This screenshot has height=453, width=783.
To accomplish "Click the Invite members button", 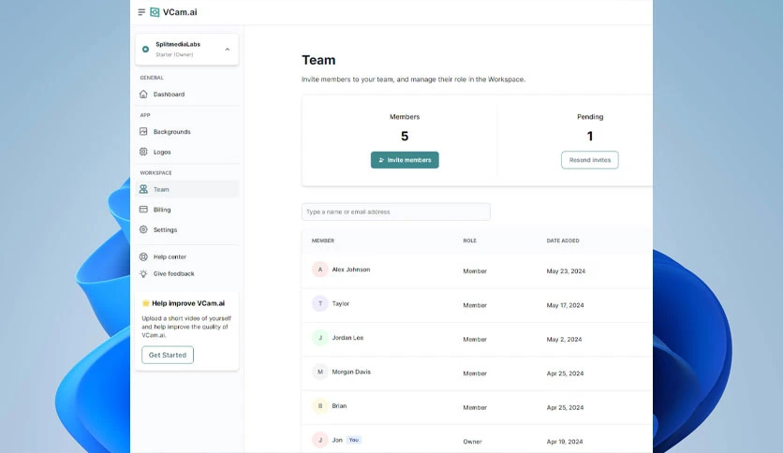I will [405, 160].
